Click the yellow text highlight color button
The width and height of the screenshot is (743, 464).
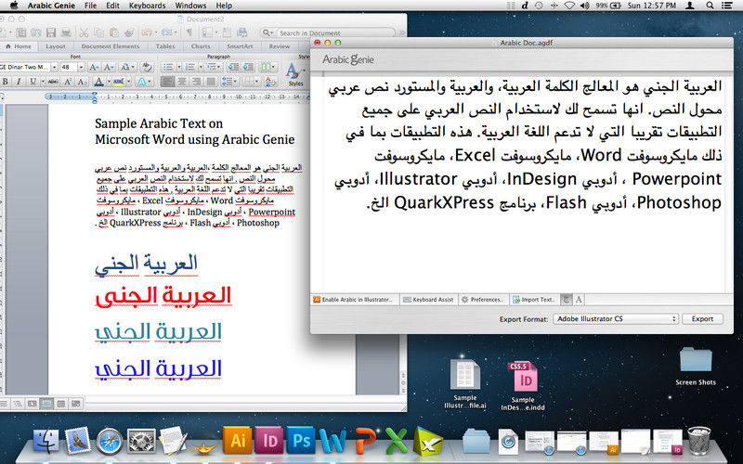118,82
